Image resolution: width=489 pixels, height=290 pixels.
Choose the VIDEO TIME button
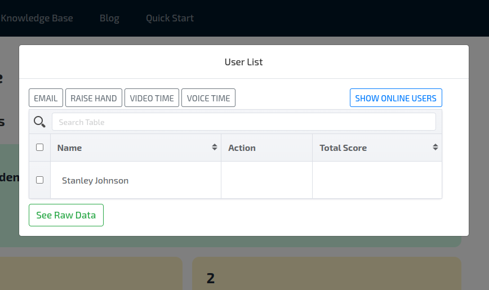tap(152, 98)
